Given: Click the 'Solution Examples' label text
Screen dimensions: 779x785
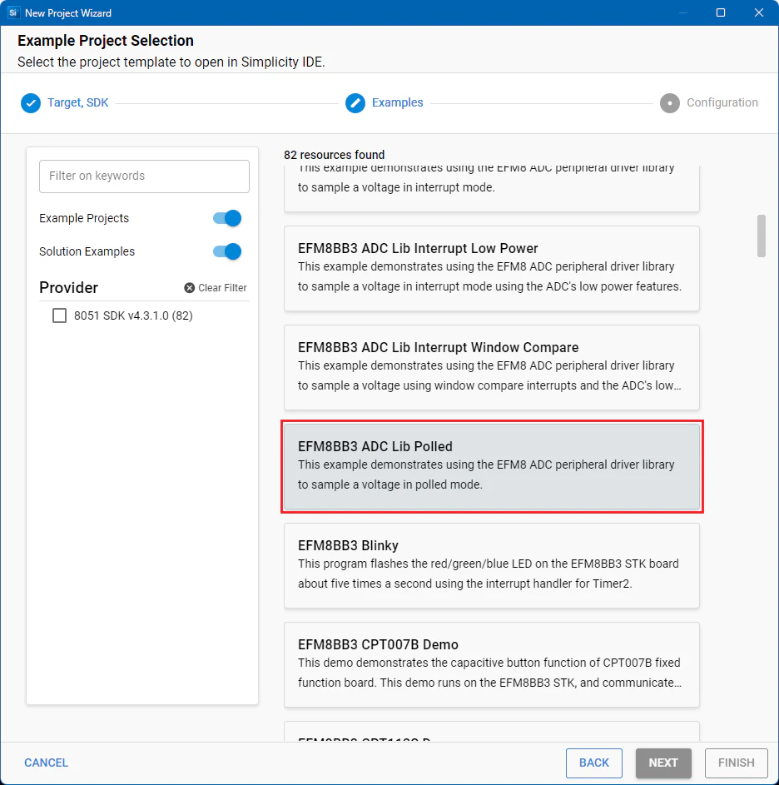Looking at the screenshot, I should pos(87,251).
